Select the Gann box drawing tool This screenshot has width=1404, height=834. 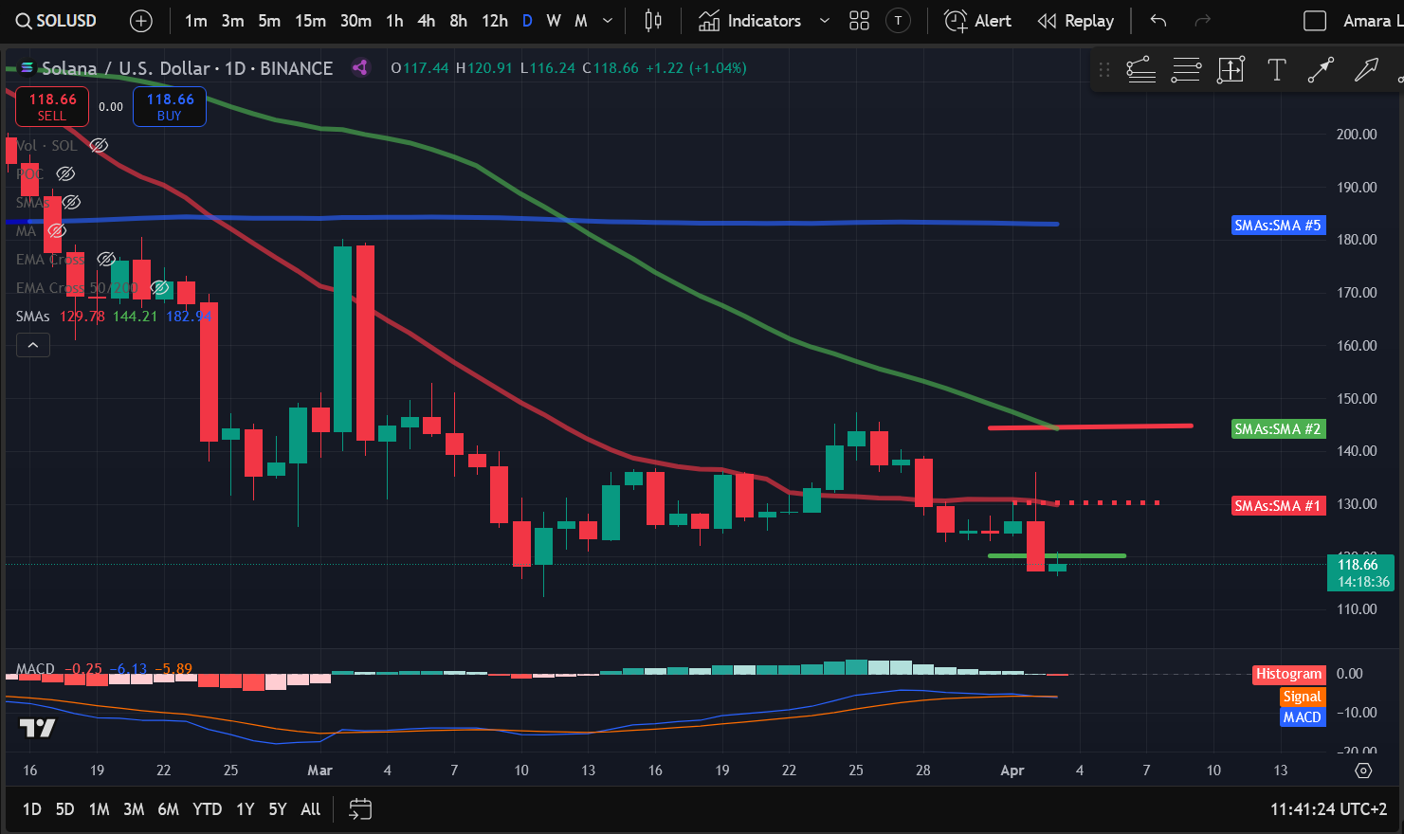1231,69
